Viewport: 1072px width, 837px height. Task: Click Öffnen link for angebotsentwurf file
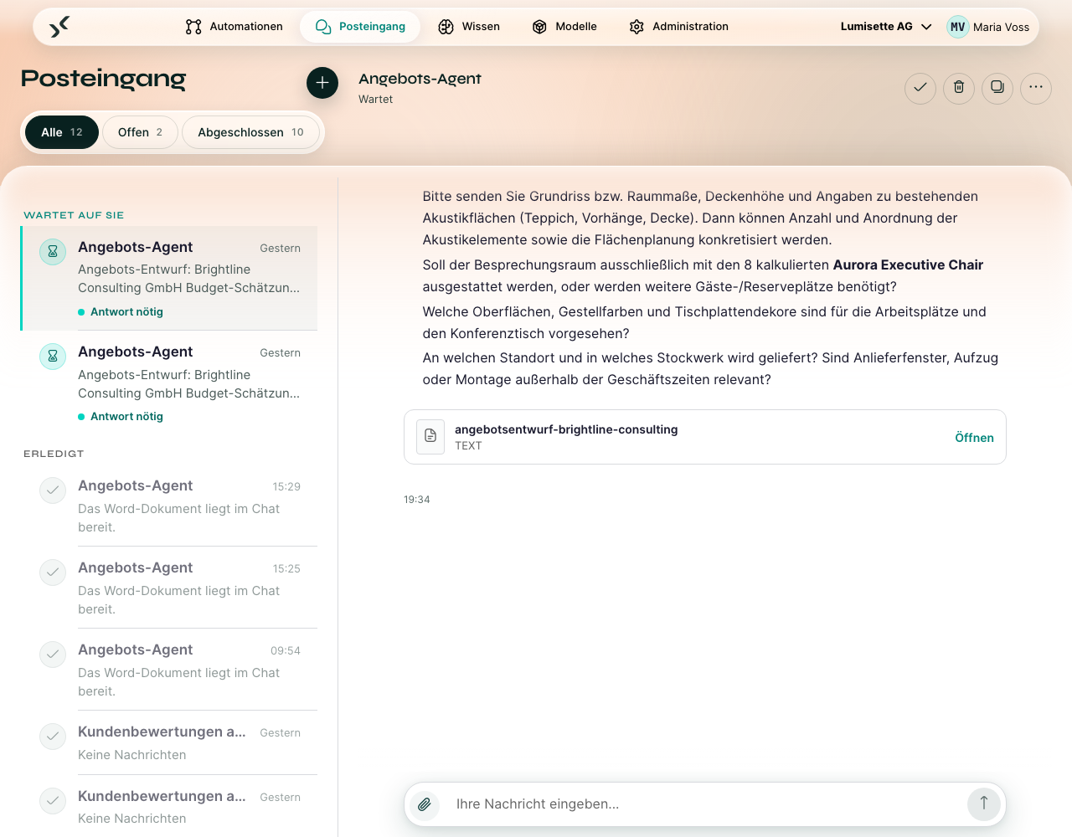(974, 438)
